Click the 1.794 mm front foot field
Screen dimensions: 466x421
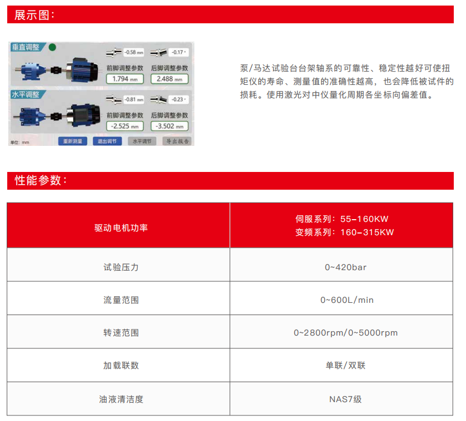[125, 79]
